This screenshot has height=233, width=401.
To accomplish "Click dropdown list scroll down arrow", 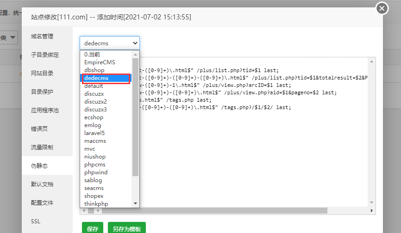I will 136,203.
